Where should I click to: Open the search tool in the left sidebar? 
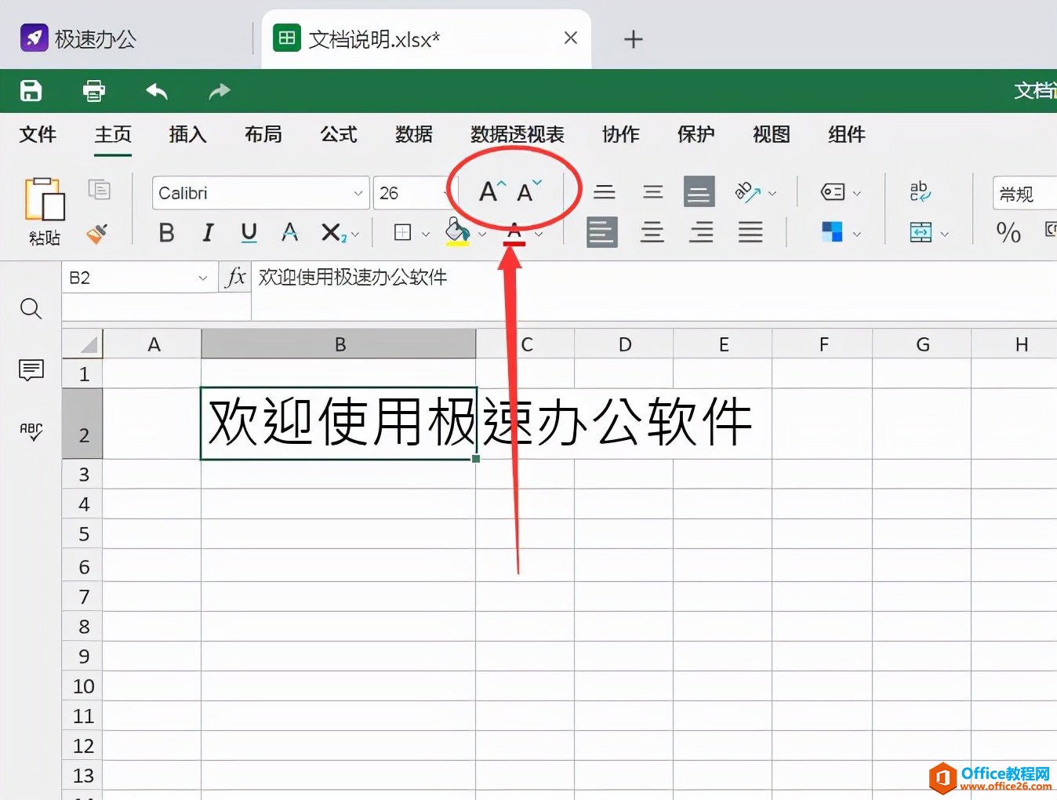(31, 308)
